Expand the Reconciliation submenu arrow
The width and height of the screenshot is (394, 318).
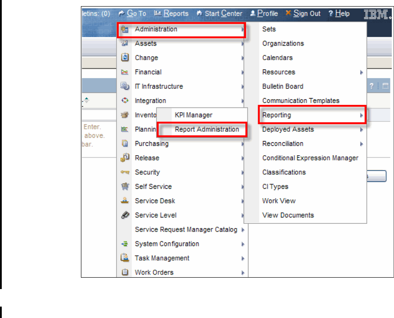click(361, 144)
